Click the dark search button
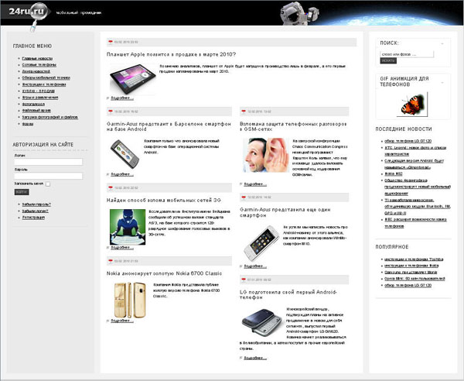Screen dimensions: 464x381 (x=388, y=60)
